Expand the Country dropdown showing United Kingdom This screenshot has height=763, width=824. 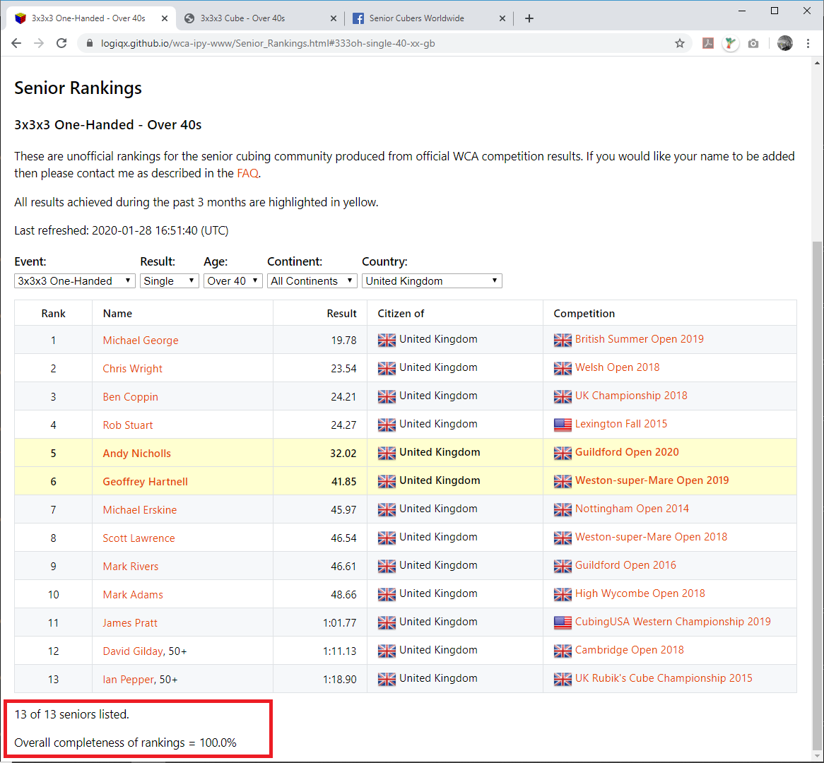click(432, 280)
